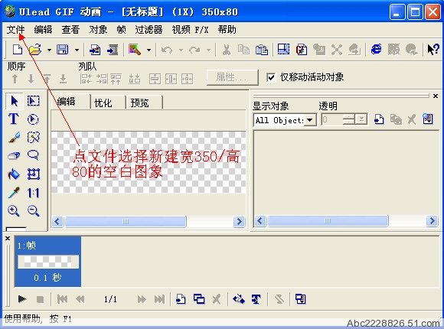
Task: Select the Eraser tool
Action: pos(14,155)
